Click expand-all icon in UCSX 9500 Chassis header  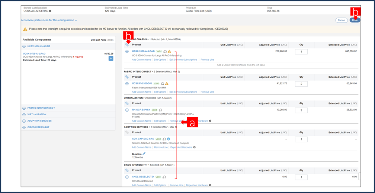(127, 45)
